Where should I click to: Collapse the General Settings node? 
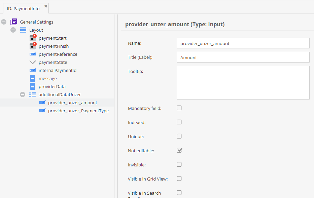coord(3,22)
